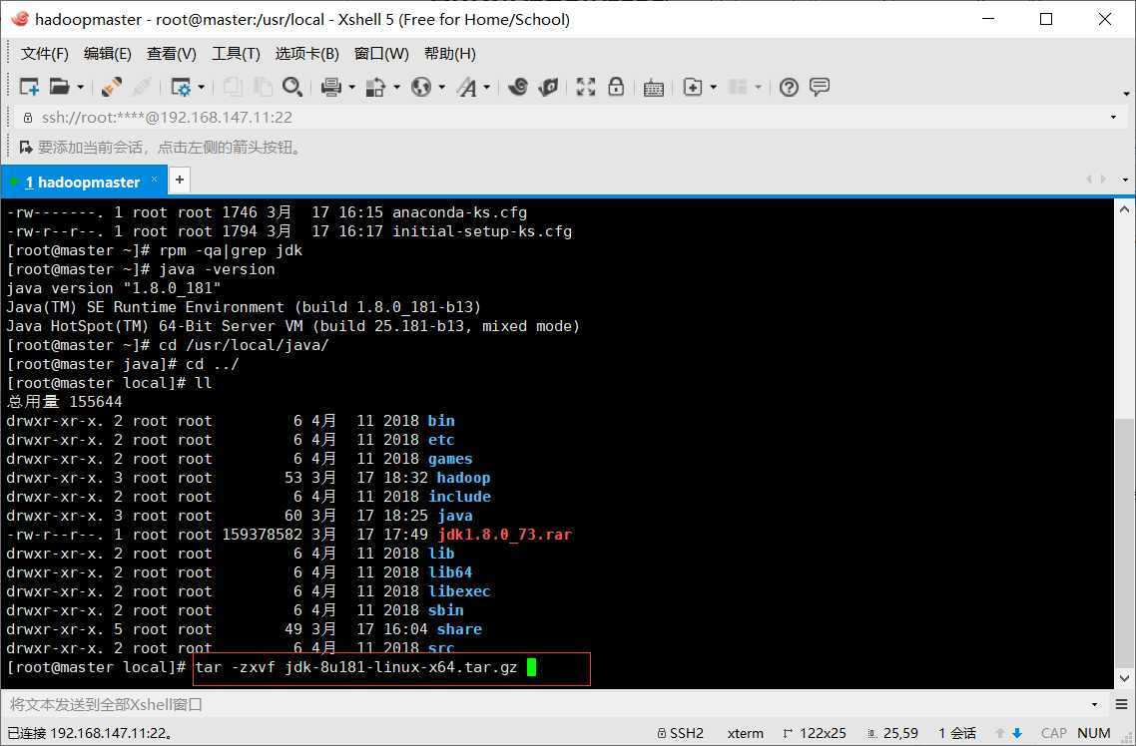Expand the Properties dropdown arrow

[x=201, y=88]
